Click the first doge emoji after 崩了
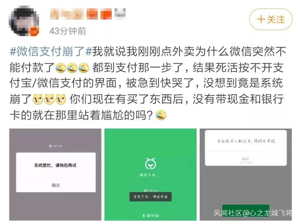Image resolution: width=296 pixels, height=221 pixels. [38, 99]
